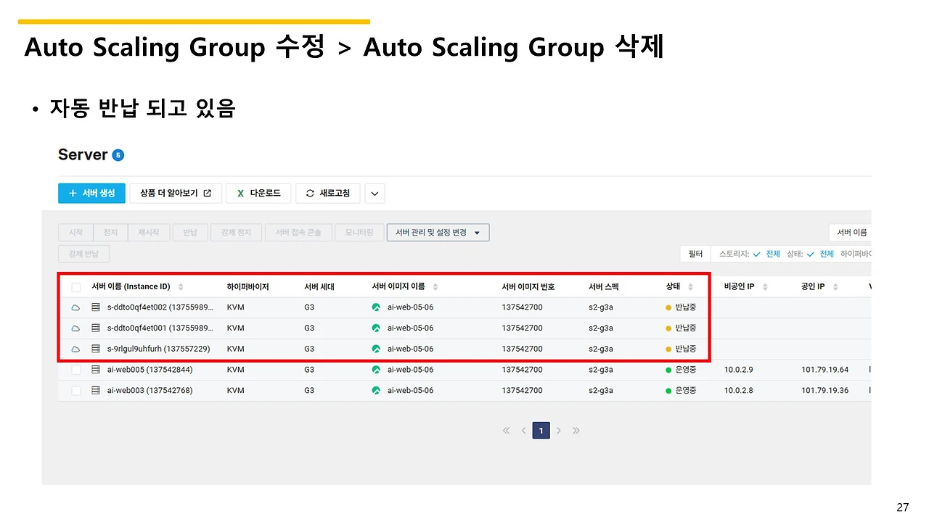
Task: Sort by 서버 이름 (Instance ID) column
Action: (181, 287)
